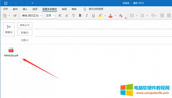The width and height of the screenshot is (172, 98).
Task: Click the 发送(S) send button
Action: [9, 29]
